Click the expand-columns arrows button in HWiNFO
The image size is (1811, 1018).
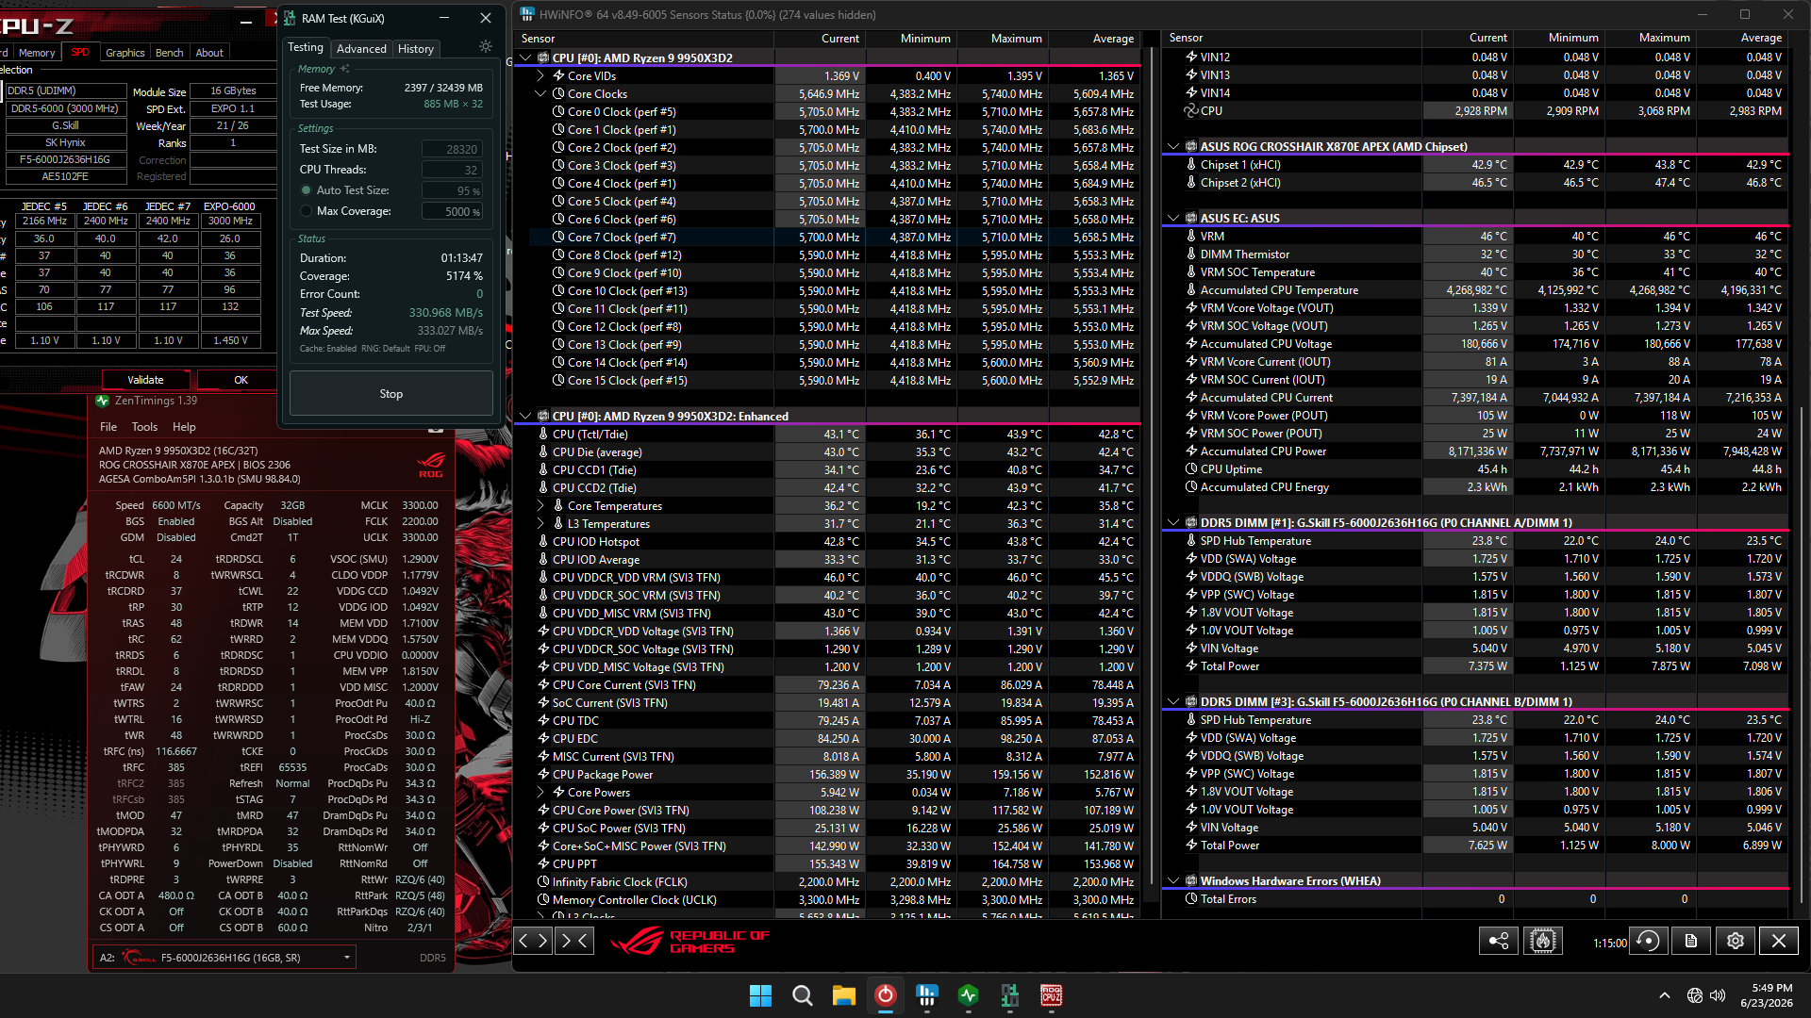click(x=534, y=940)
